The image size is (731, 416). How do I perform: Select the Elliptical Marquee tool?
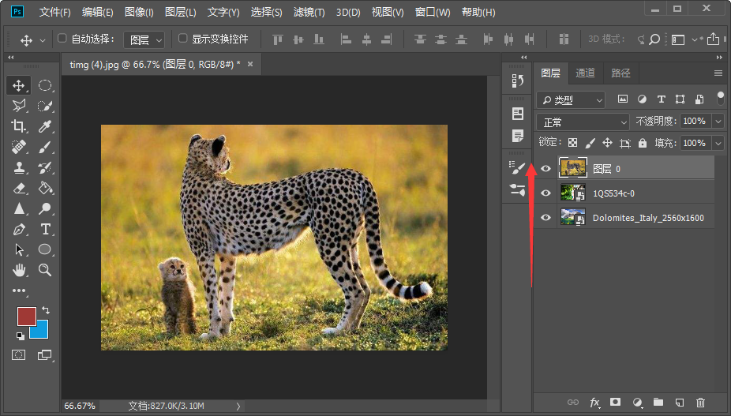tap(45, 85)
